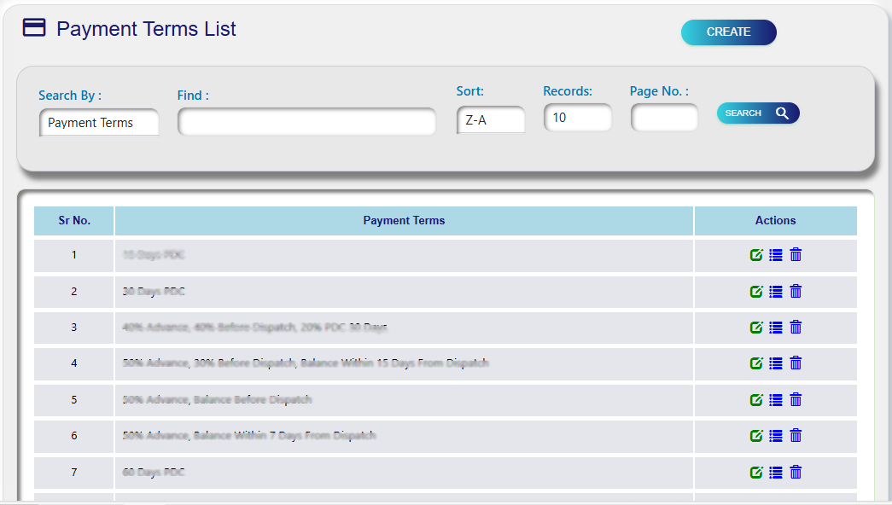The height and width of the screenshot is (505, 892).
Task: Click serial number 6 cell
Action: (74, 436)
